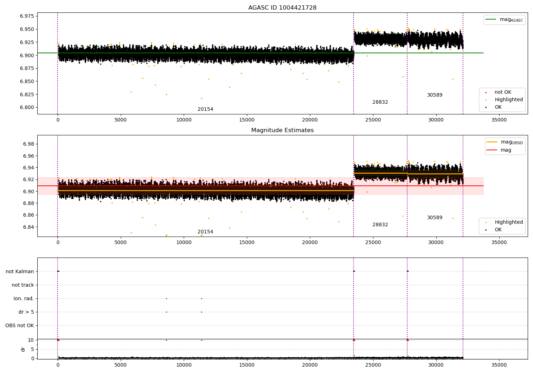The height and width of the screenshot is (373, 533).
Task: Click OBSID label 28832 in middle plot
Action: [380, 225]
